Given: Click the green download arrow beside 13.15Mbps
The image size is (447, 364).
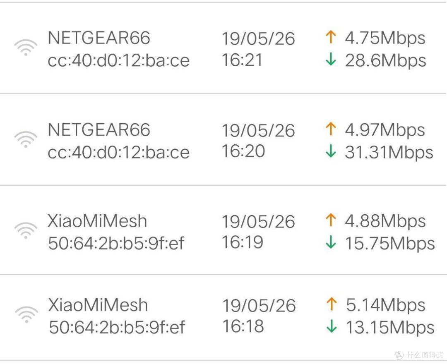Looking at the screenshot, I should 331,327.
